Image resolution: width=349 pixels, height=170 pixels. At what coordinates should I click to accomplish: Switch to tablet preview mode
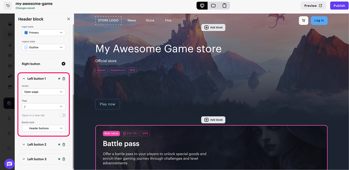click(x=213, y=6)
